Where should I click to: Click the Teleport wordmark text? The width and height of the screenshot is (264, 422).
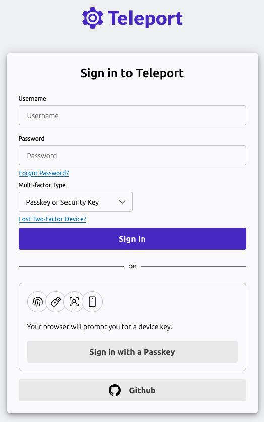(x=145, y=18)
